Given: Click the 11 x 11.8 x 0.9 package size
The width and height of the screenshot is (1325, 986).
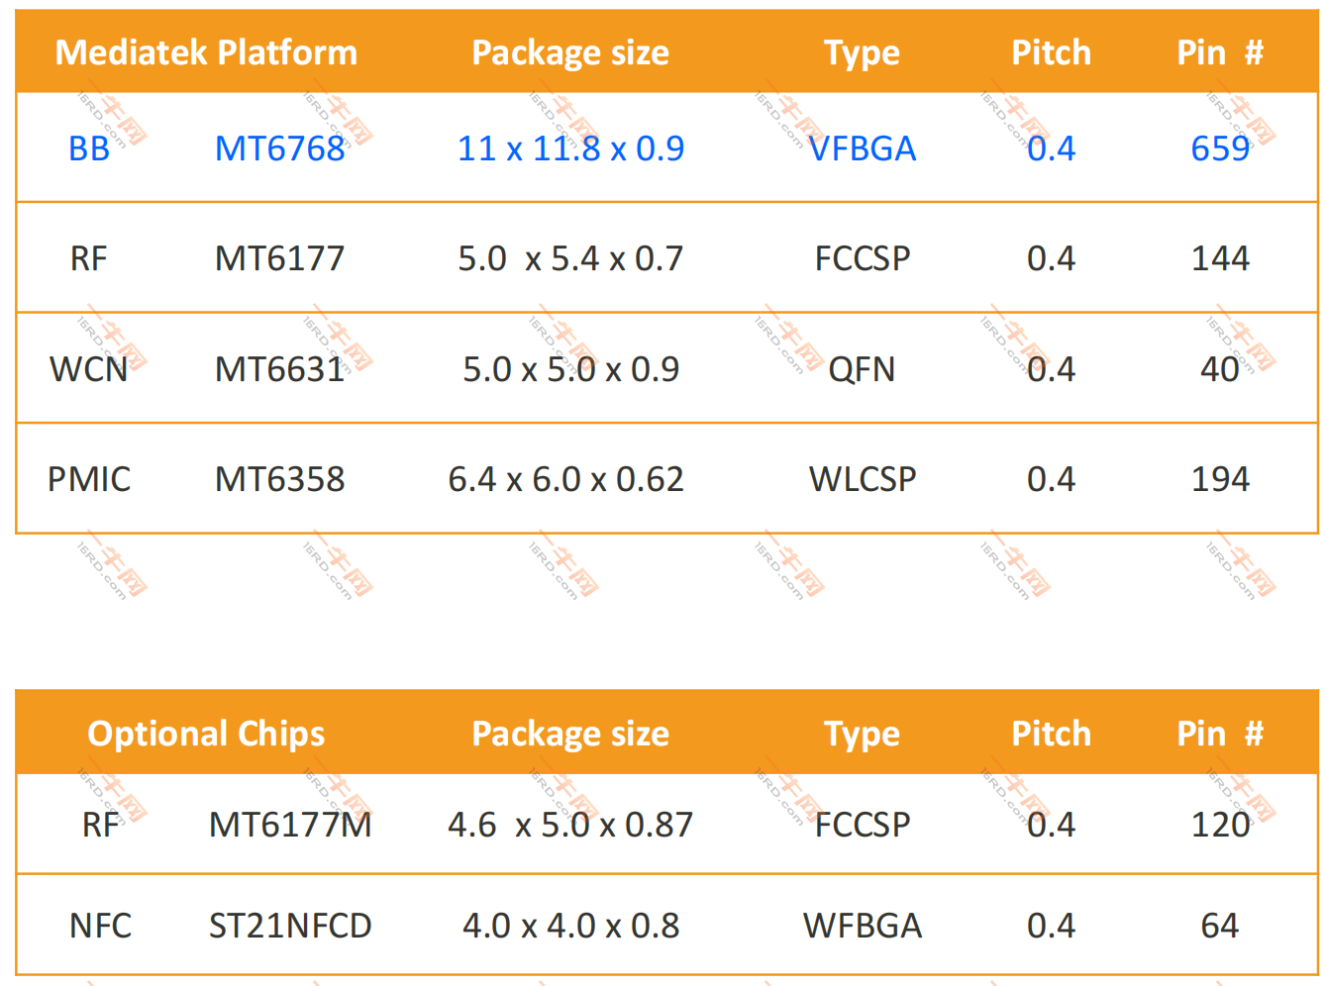Looking at the screenshot, I should tap(570, 148).
